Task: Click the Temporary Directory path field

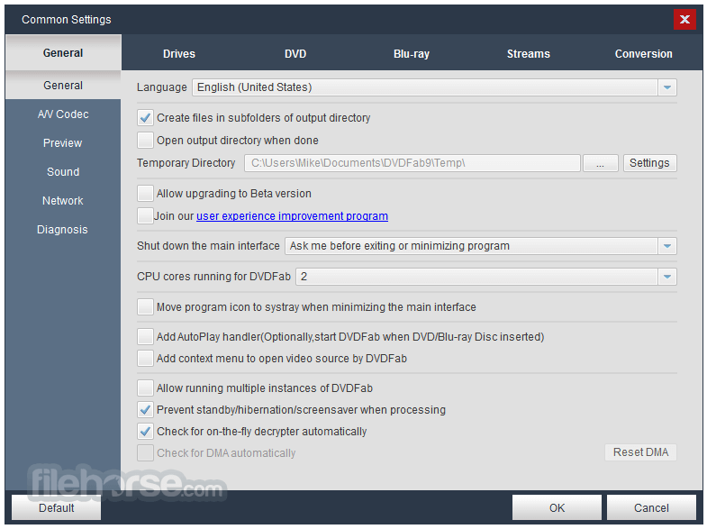Action: click(412, 163)
